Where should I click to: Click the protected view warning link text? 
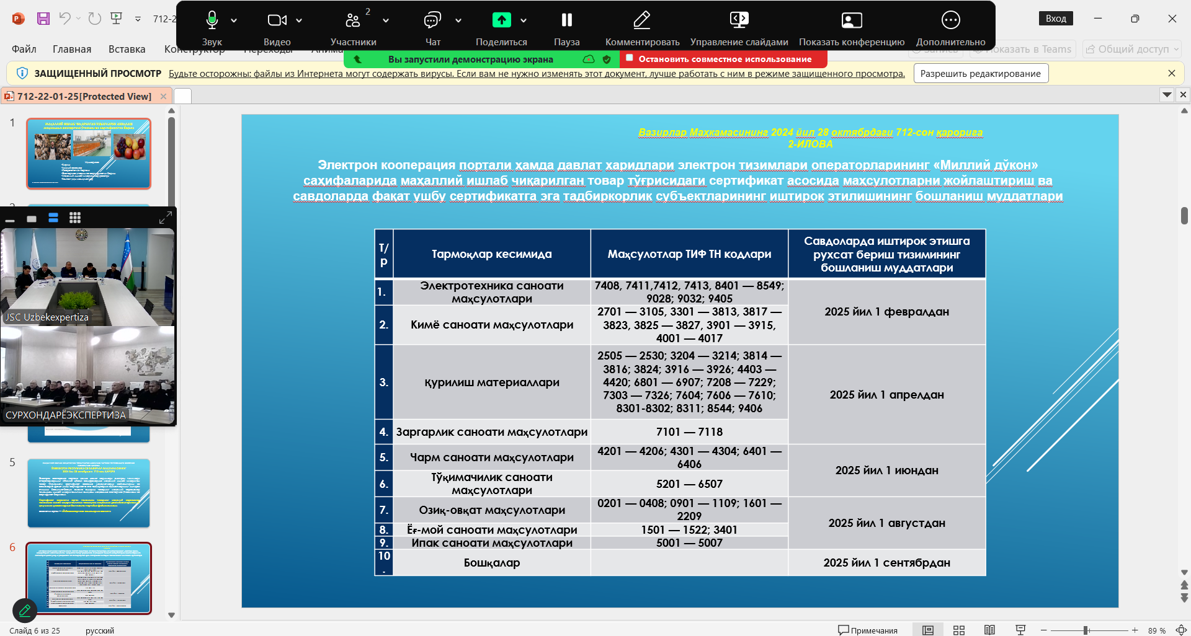pyautogui.click(x=537, y=73)
